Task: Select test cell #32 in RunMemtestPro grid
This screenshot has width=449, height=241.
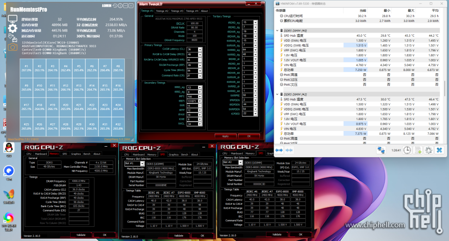Action: 118,126
